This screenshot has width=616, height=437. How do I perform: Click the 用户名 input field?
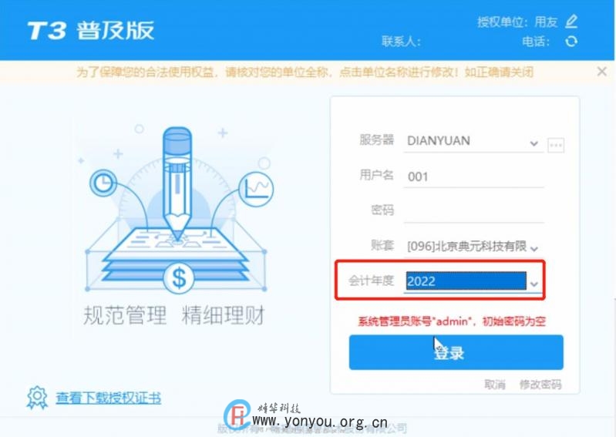tap(473, 176)
